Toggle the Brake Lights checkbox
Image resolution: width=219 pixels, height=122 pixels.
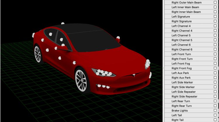pyautogui.click(x=215, y=111)
